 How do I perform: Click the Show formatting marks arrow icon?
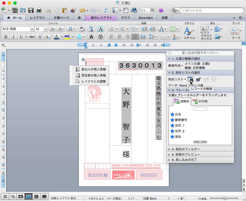106,11
